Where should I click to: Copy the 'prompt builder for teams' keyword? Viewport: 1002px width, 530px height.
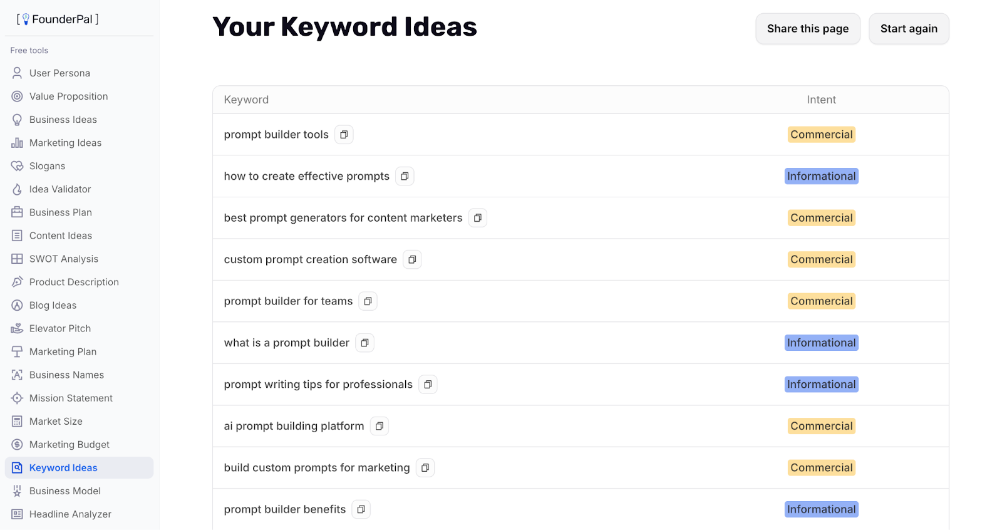[368, 301]
